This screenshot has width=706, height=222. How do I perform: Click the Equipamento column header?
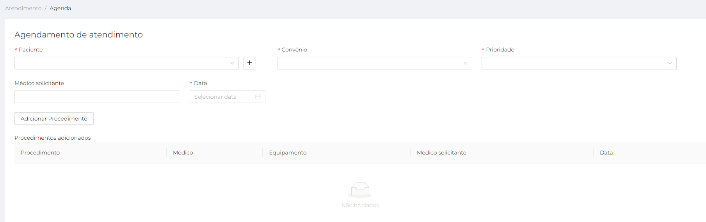288,153
